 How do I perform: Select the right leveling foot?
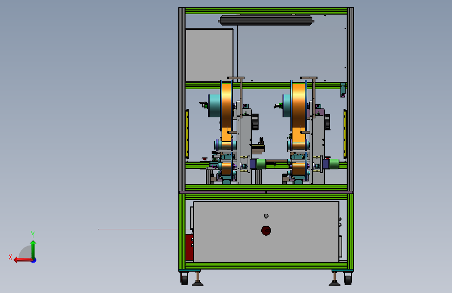pos(334,279)
